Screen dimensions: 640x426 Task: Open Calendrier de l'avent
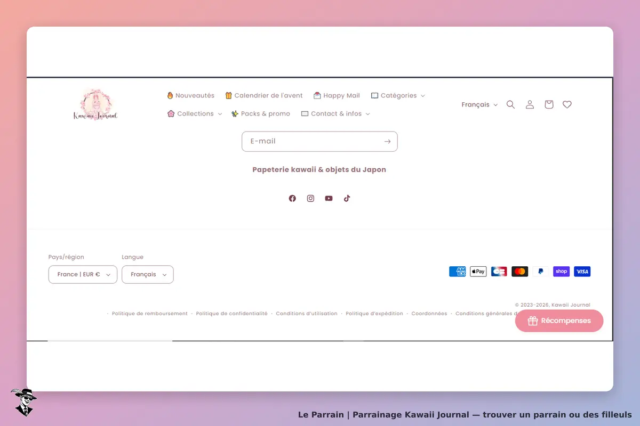tap(264, 96)
